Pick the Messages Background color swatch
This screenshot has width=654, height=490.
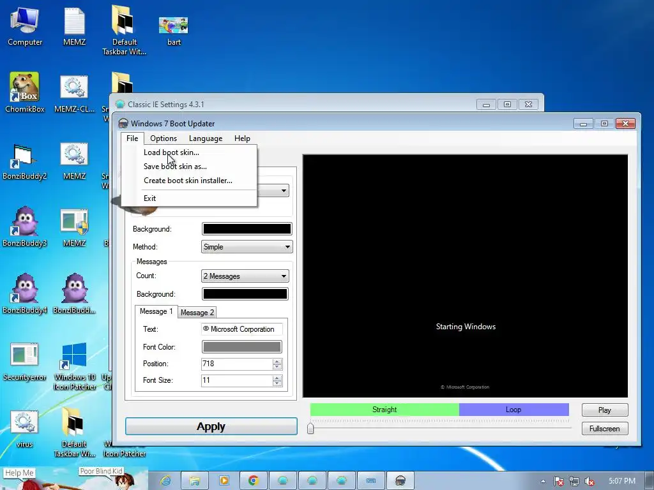pyautogui.click(x=245, y=294)
